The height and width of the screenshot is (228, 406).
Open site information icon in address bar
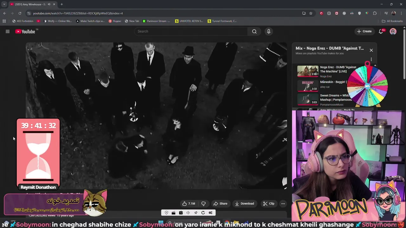click(29, 13)
